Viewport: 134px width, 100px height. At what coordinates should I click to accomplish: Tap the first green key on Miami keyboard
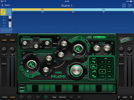click(x=29, y=88)
